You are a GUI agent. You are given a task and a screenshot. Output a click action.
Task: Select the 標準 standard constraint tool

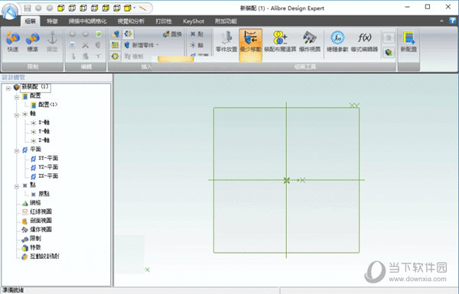click(32, 42)
